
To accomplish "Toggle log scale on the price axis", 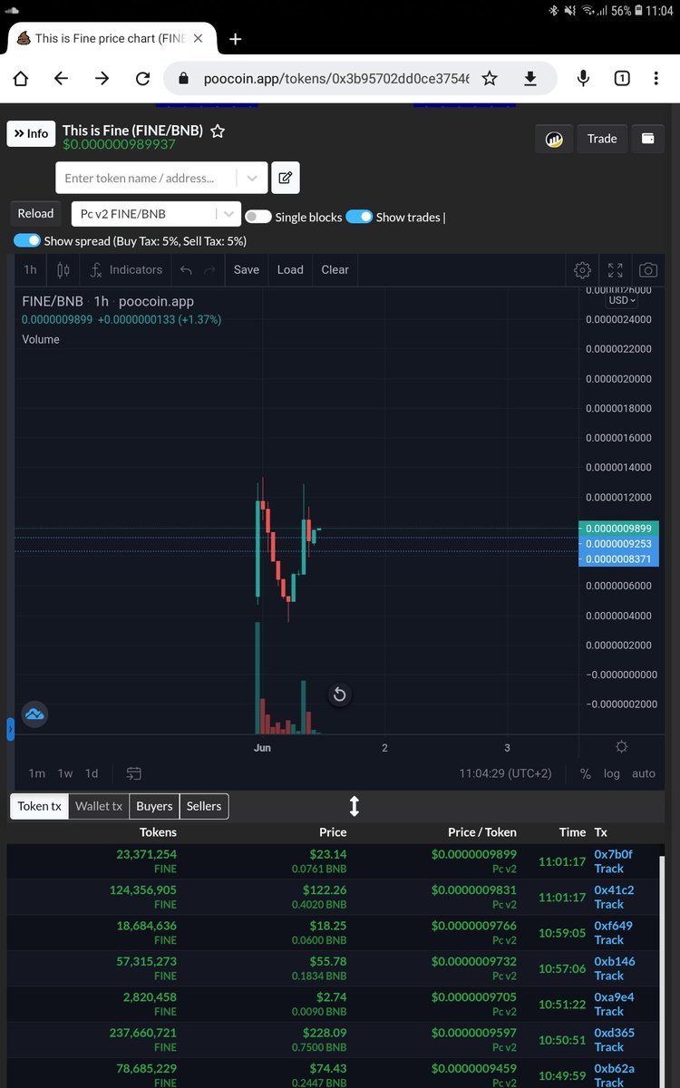I will point(612,773).
